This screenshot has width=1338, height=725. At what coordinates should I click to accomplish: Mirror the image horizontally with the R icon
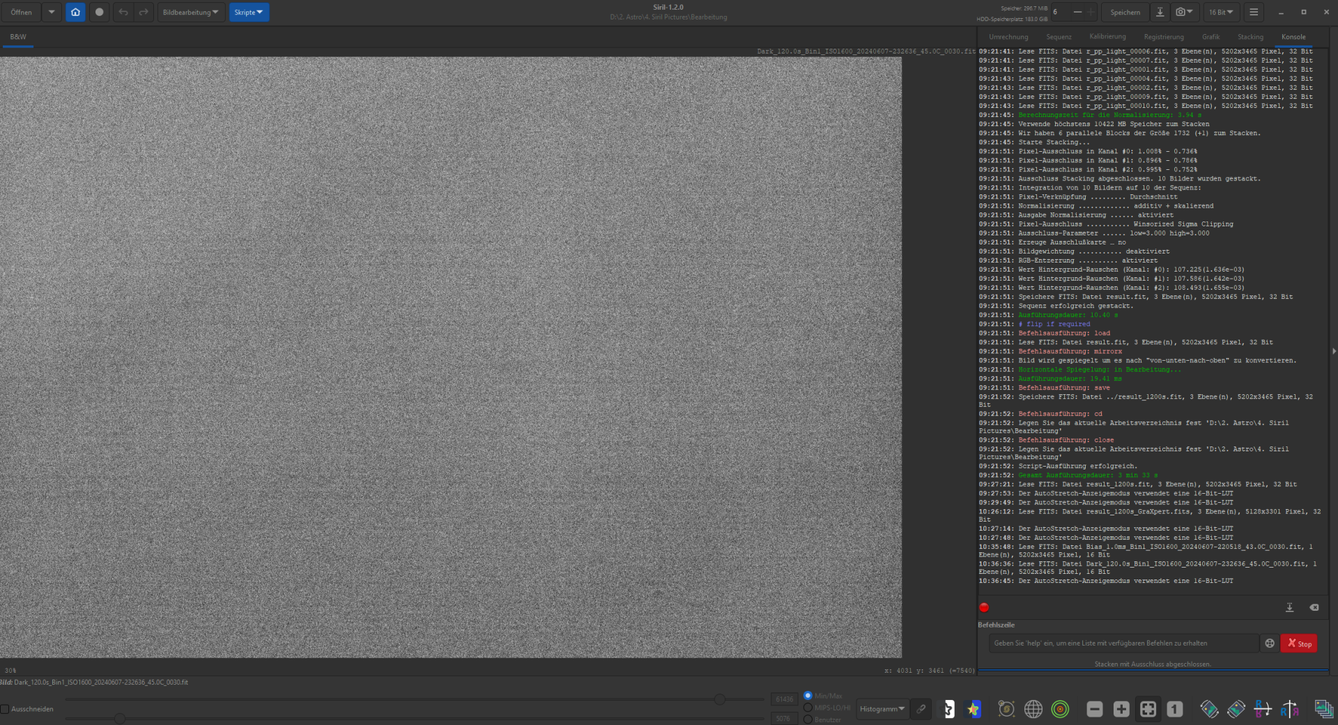point(1289,709)
